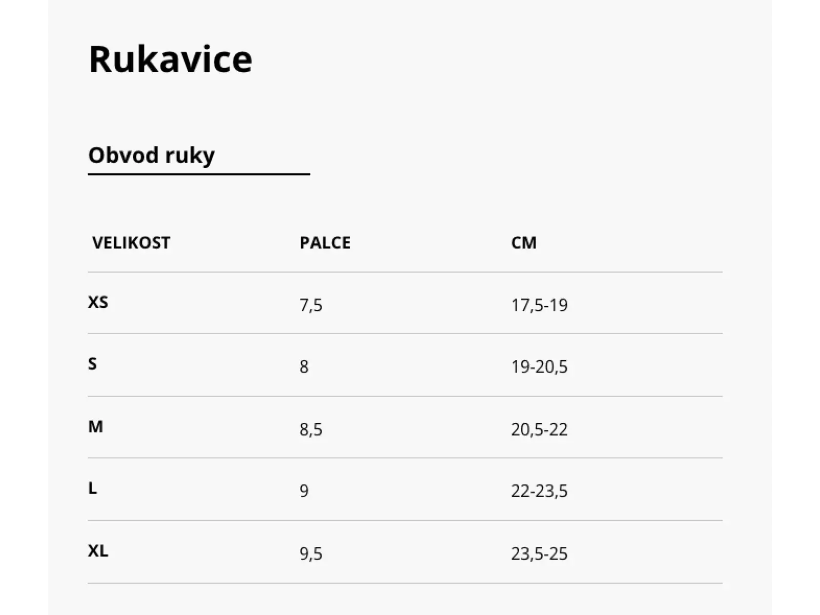Click the 19-20,5 cm value

(539, 367)
